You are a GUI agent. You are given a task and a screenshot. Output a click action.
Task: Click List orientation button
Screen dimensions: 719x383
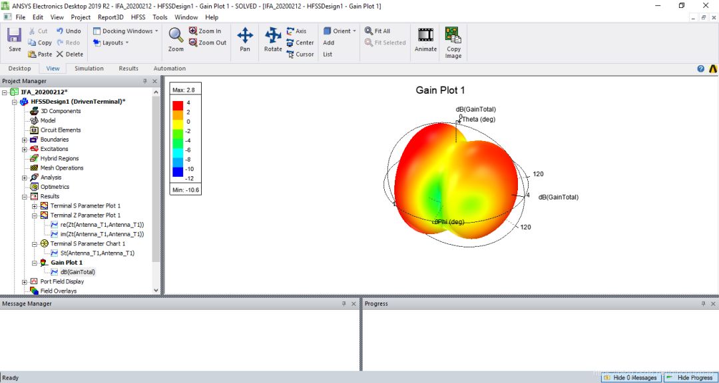click(328, 54)
